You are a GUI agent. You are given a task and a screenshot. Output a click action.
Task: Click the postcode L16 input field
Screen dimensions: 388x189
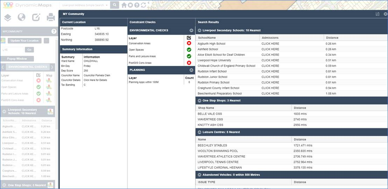click(x=12, y=50)
